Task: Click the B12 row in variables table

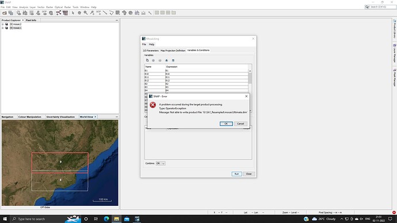Action: click(196, 80)
